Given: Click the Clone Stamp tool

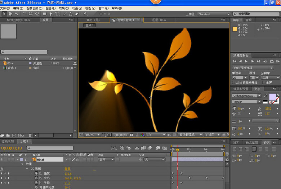Looking at the screenshot, I should pos(70,14).
